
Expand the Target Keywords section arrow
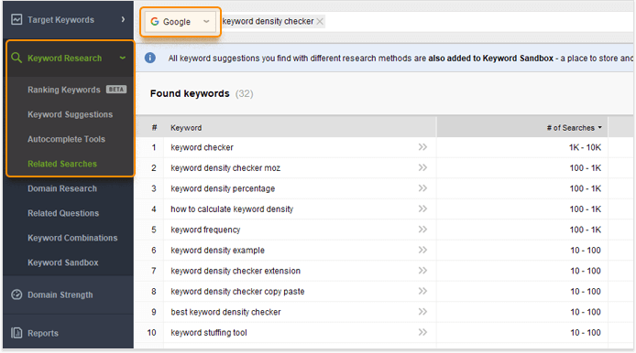click(x=123, y=19)
